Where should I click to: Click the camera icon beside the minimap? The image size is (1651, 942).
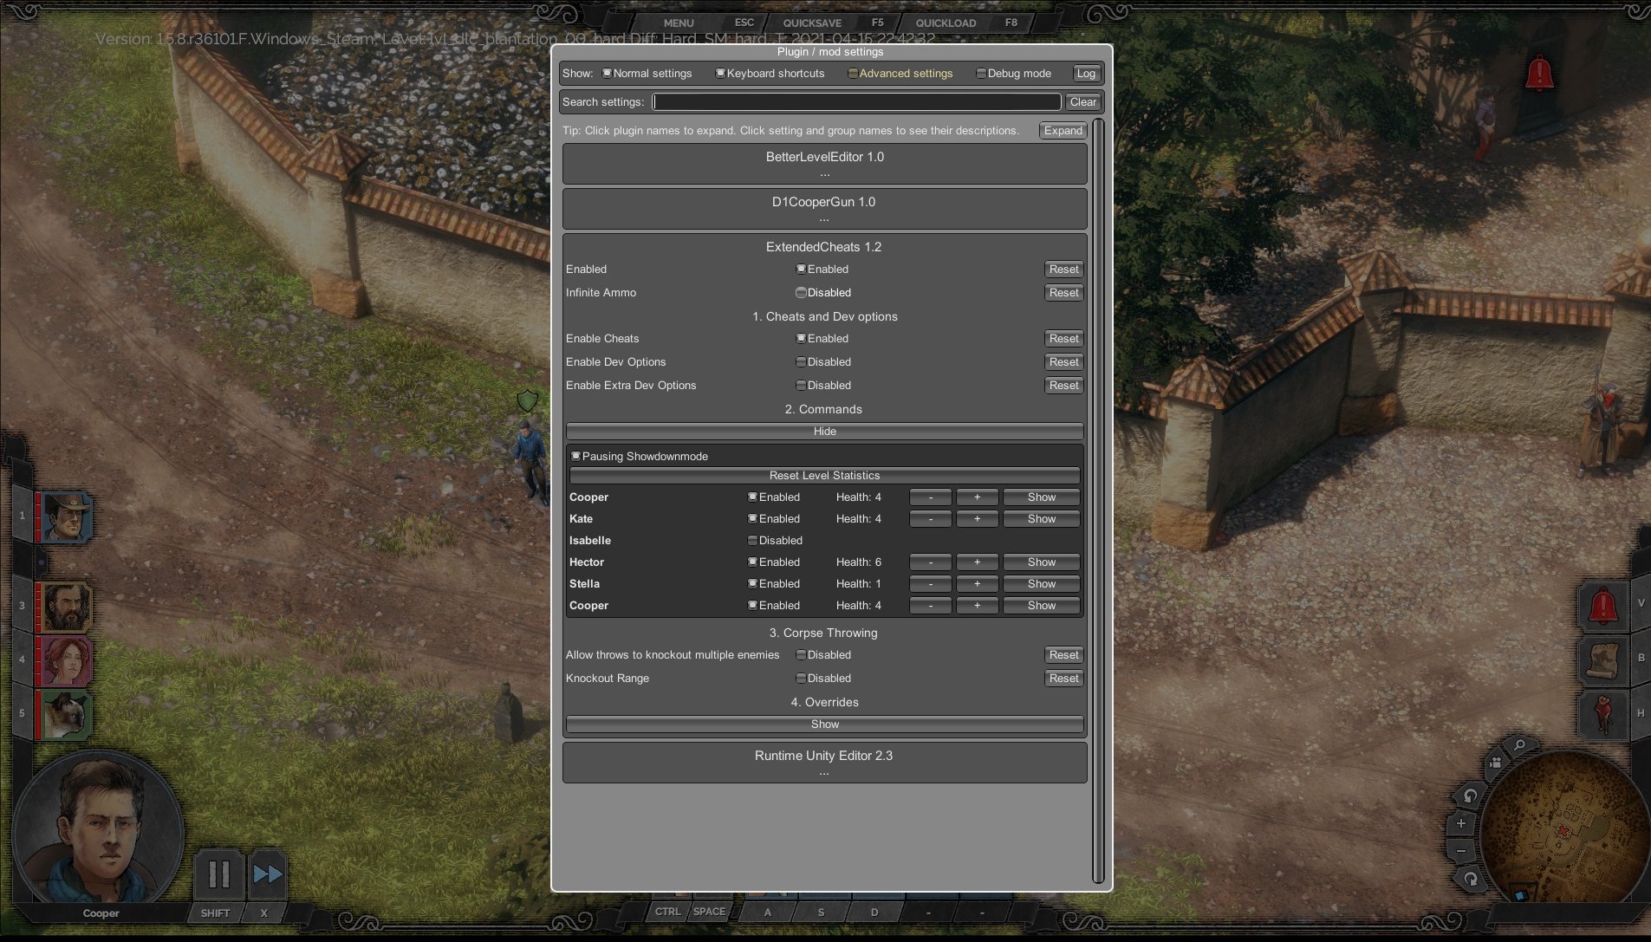1495,763
